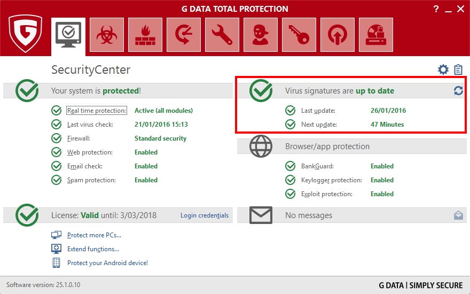
Task: Click the large No messages mail icon
Action: [x=261, y=215]
